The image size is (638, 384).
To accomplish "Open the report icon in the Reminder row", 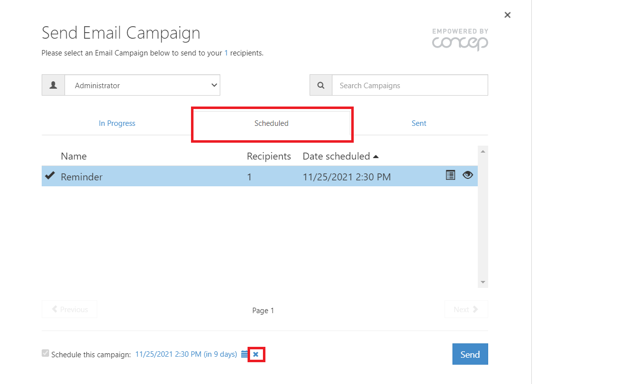I will coord(450,175).
